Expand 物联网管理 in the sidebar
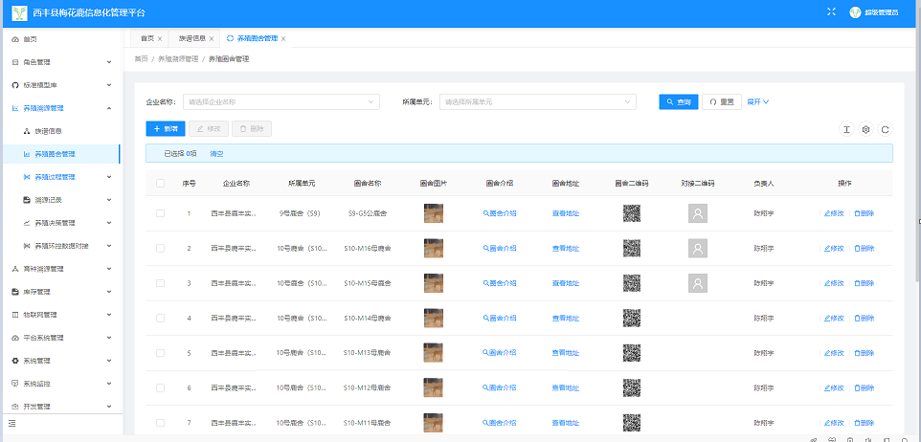 pos(61,315)
